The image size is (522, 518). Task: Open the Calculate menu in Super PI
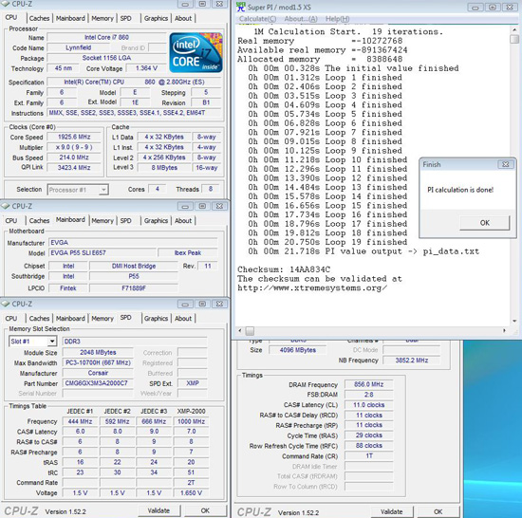[257, 19]
